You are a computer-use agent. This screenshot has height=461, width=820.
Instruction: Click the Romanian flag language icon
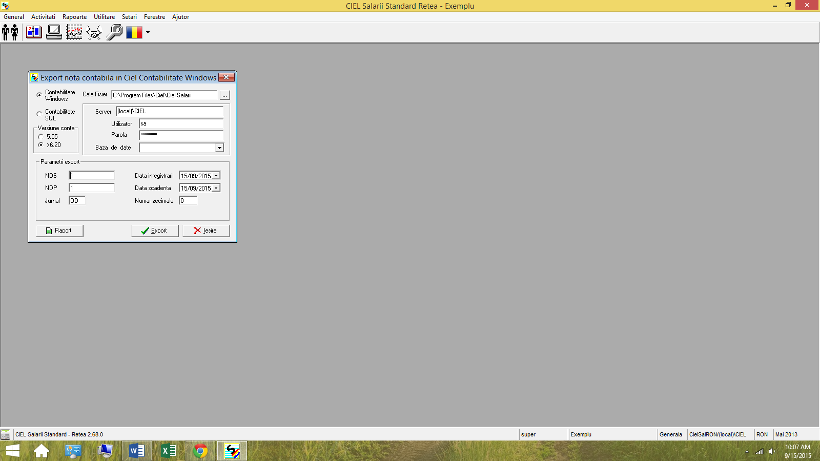(134, 32)
